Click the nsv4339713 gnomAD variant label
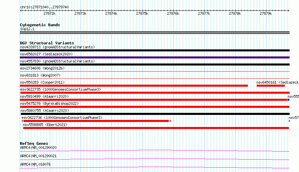This screenshot has height=172, width=299. point(57,47)
